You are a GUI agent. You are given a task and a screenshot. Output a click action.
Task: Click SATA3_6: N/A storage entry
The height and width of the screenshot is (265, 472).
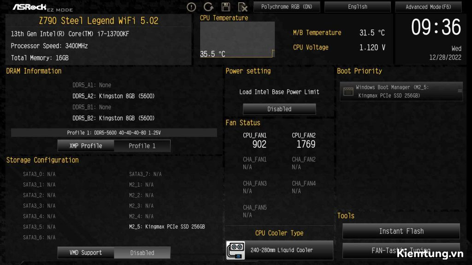click(39, 237)
